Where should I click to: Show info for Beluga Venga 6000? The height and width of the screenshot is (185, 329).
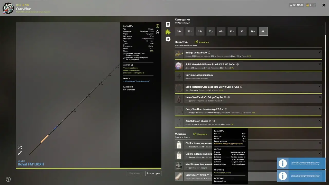[x=209, y=53]
